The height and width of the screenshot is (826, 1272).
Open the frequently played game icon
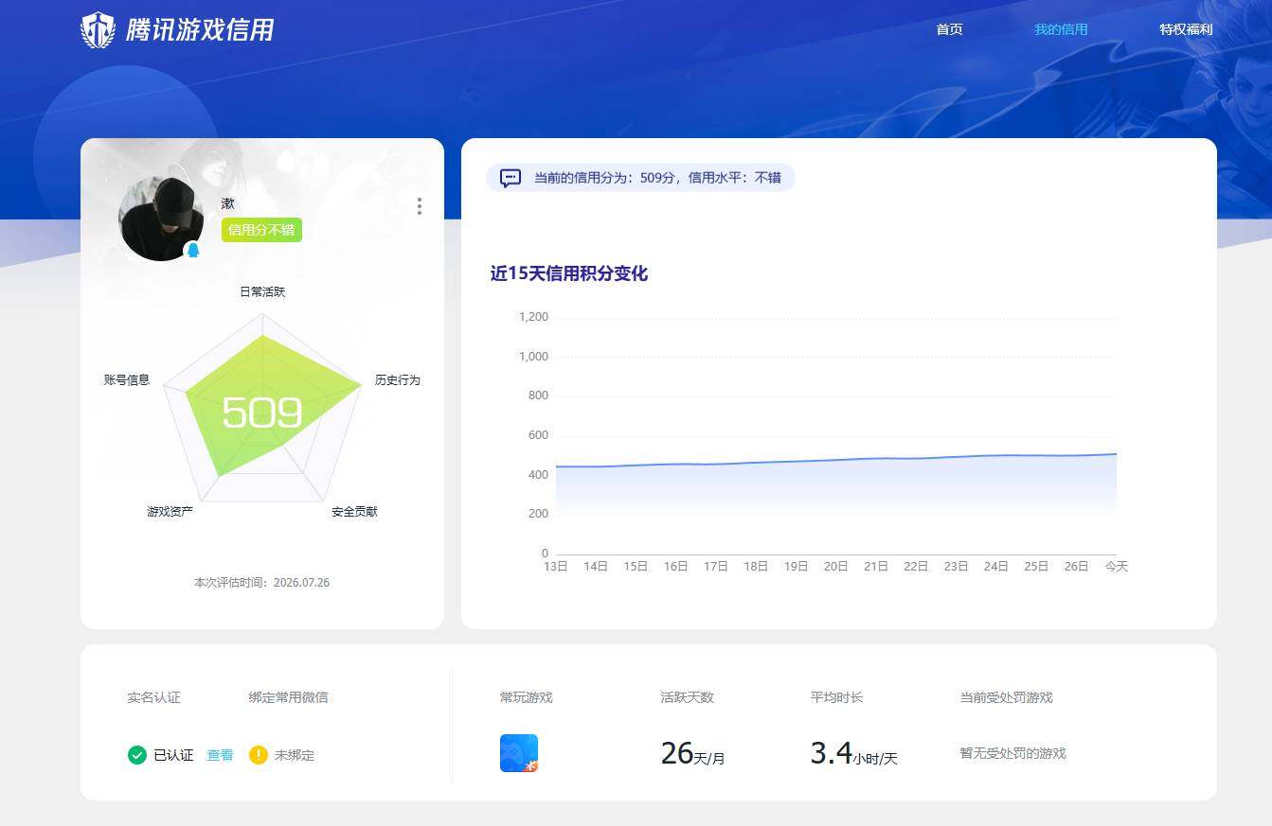(x=519, y=753)
